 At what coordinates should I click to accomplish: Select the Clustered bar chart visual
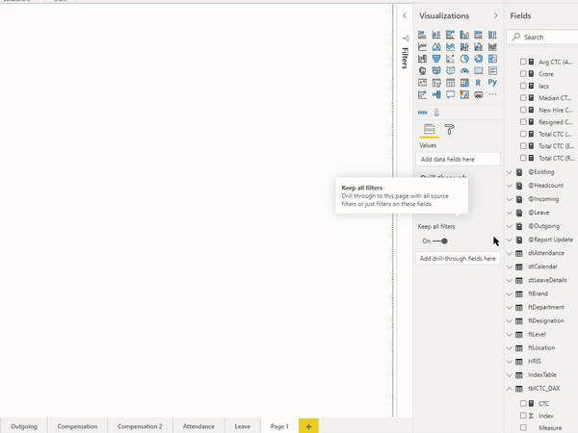tap(450, 35)
